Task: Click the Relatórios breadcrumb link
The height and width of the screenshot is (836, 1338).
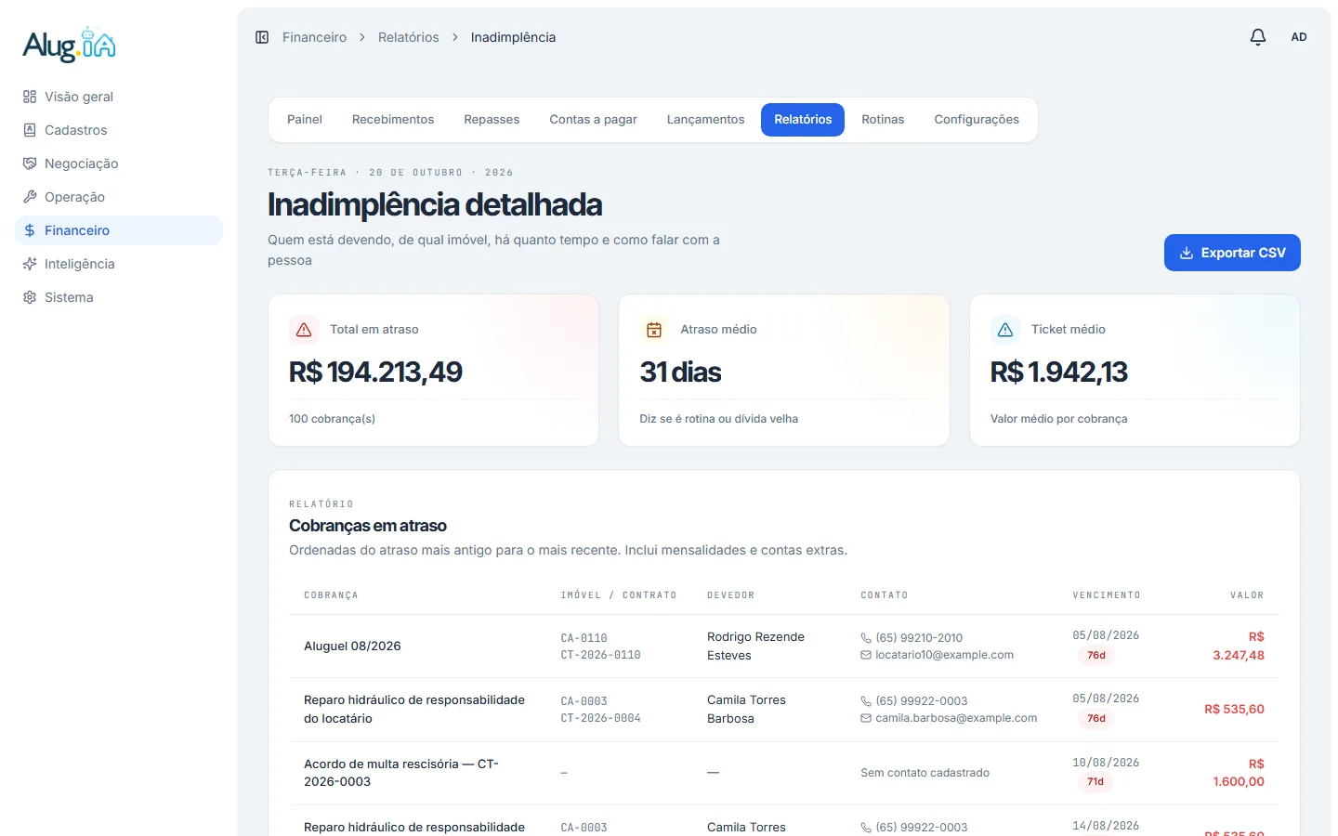Action: click(x=409, y=37)
